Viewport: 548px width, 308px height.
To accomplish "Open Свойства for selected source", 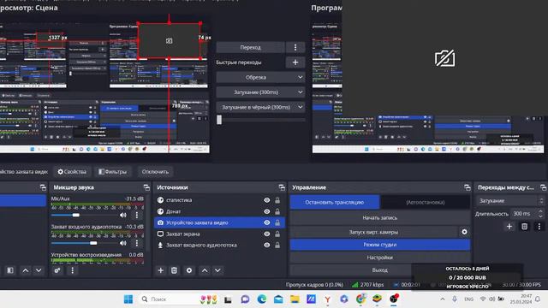I will click(x=72, y=172).
